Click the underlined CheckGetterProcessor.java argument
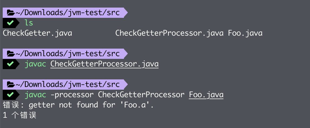Image resolution: width=310 pixels, height=128 pixels. pos(104,64)
